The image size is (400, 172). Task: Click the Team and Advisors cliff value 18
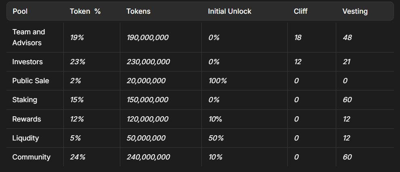[298, 38]
